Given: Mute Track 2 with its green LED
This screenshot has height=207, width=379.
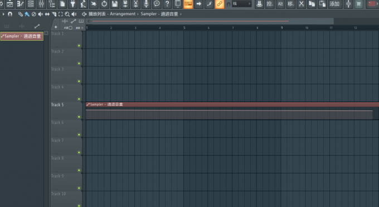Looking at the screenshot, I should click(79, 64).
